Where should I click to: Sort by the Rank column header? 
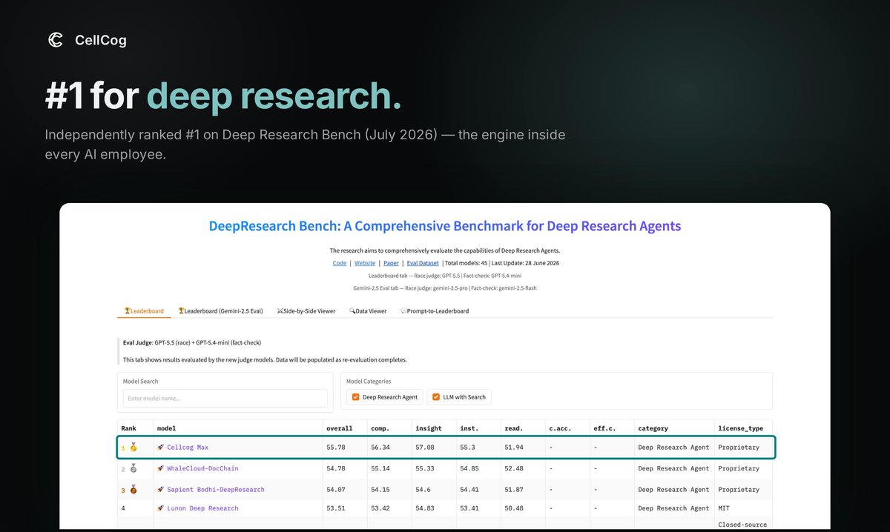coord(129,428)
